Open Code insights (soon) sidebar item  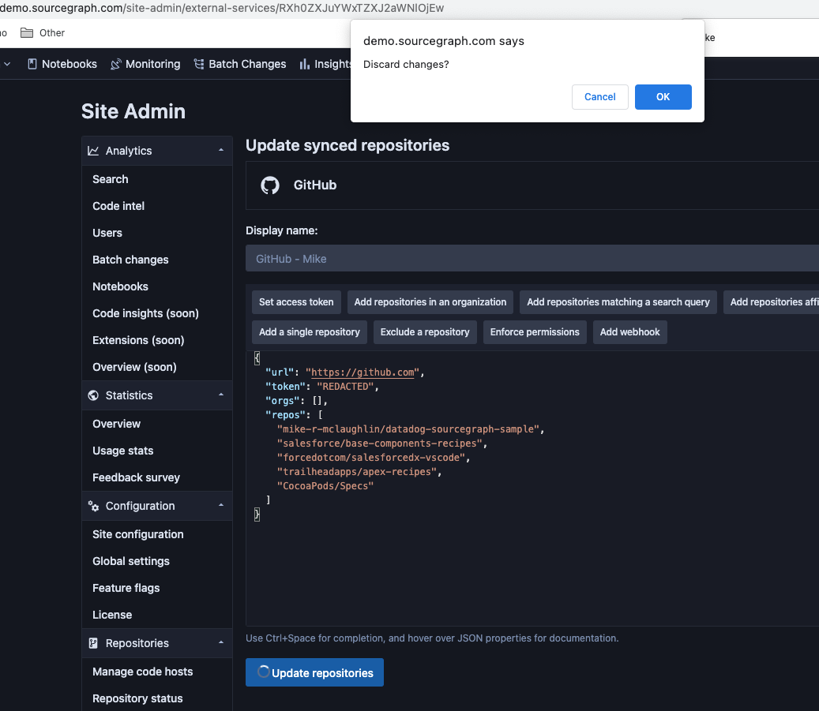[x=146, y=313]
